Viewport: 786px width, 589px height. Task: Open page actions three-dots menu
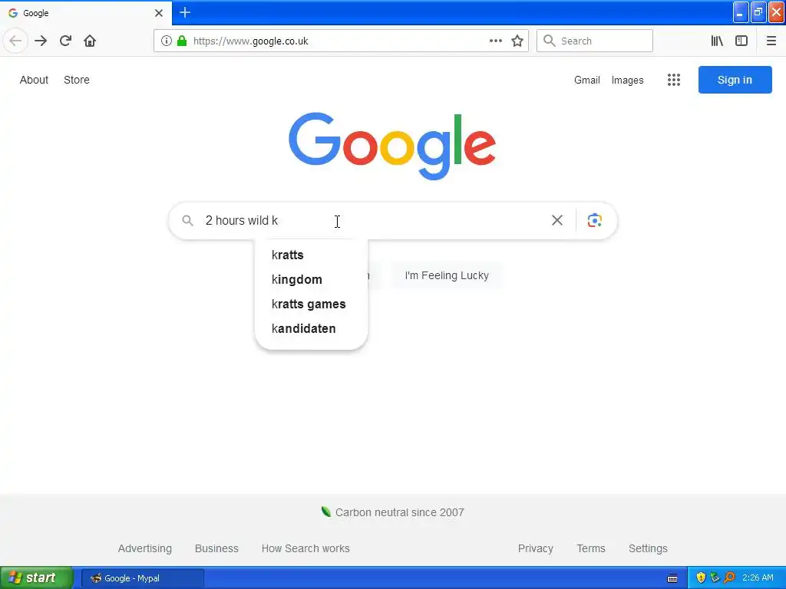[x=496, y=41]
